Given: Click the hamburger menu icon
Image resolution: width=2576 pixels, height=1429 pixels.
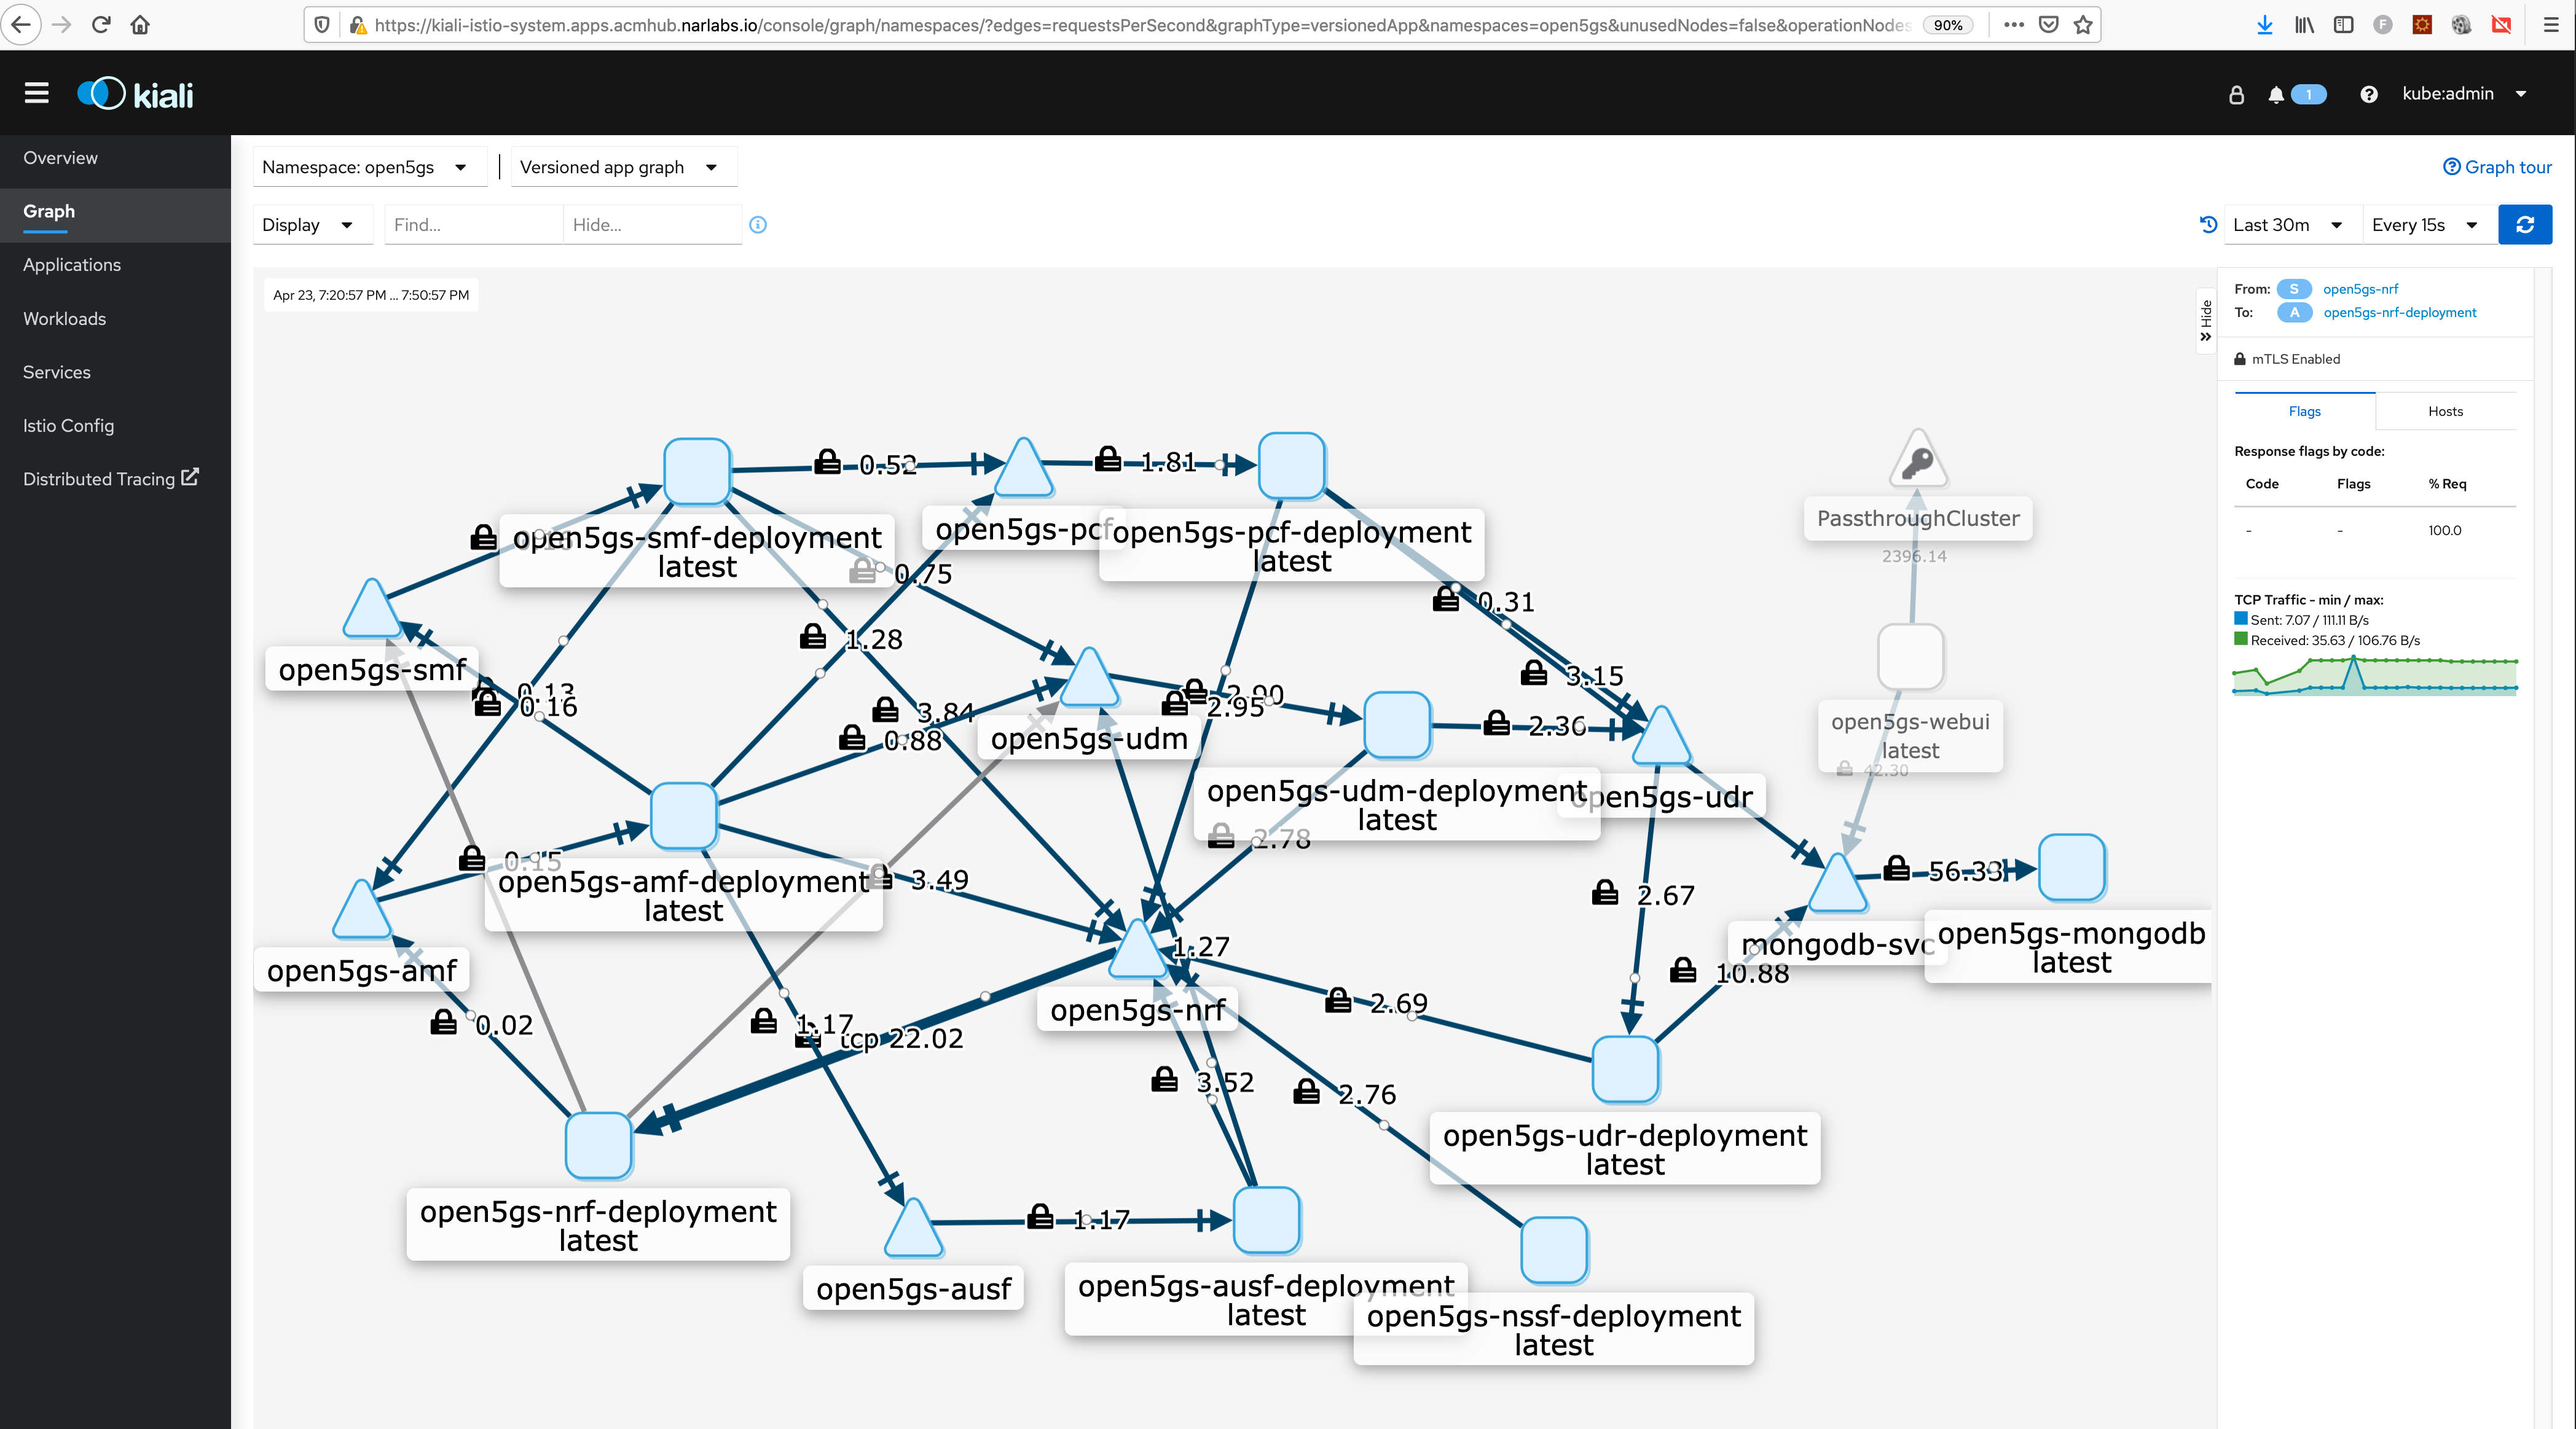Looking at the screenshot, I should click(37, 94).
